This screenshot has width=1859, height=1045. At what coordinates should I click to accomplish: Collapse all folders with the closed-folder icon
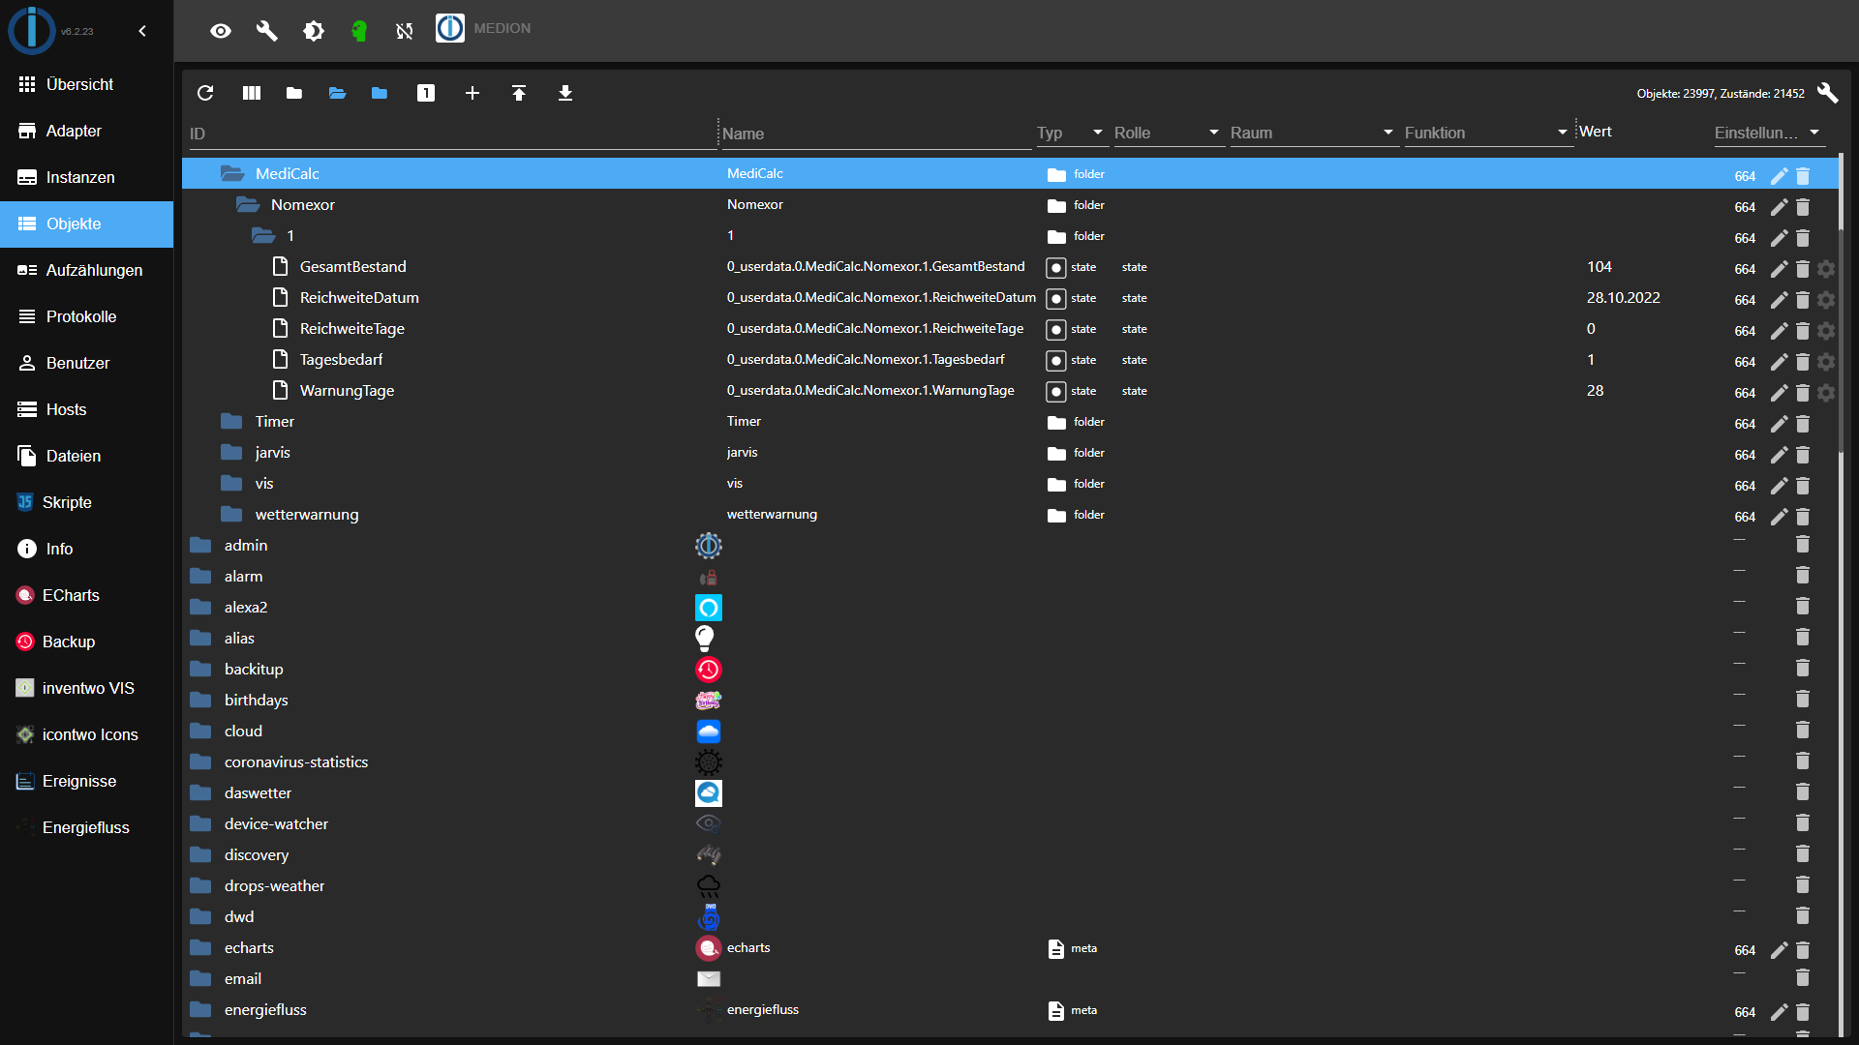pyautogui.click(x=294, y=93)
